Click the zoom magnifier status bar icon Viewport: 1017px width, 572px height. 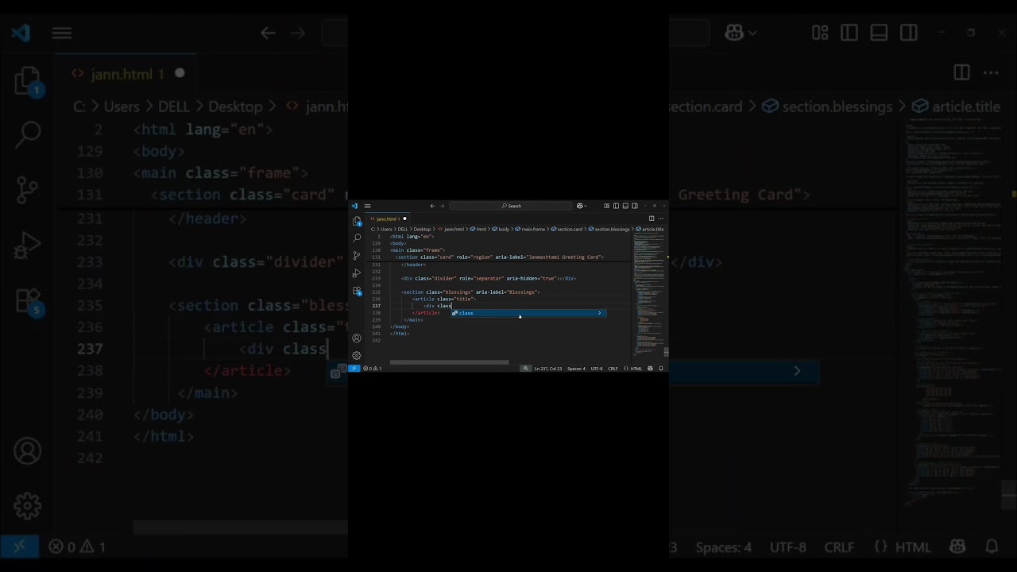pos(525,369)
